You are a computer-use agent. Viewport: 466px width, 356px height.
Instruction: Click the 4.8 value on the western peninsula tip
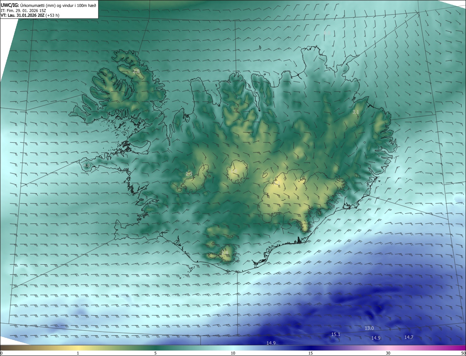click(x=87, y=166)
